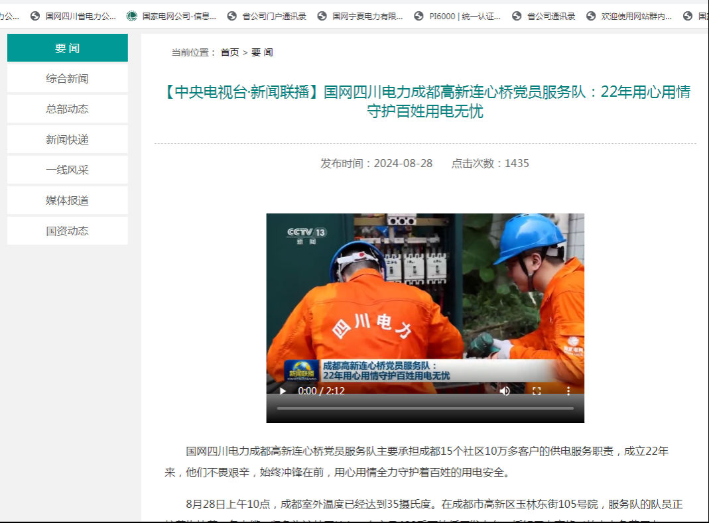This screenshot has height=523, width=709.
Task: Select 综合新闻 in the sidebar
Action: [x=68, y=79]
